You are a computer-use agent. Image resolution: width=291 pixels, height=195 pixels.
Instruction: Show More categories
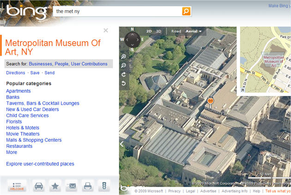pyautogui.click(x=12, y=152)
